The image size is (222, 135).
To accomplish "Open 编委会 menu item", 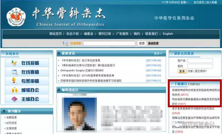I will [89, 34].
